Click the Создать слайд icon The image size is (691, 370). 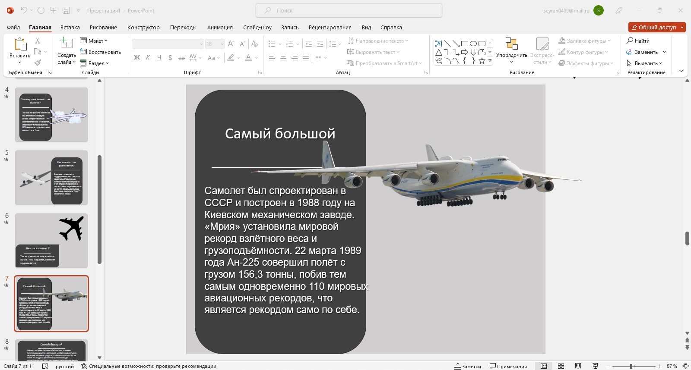67,44
